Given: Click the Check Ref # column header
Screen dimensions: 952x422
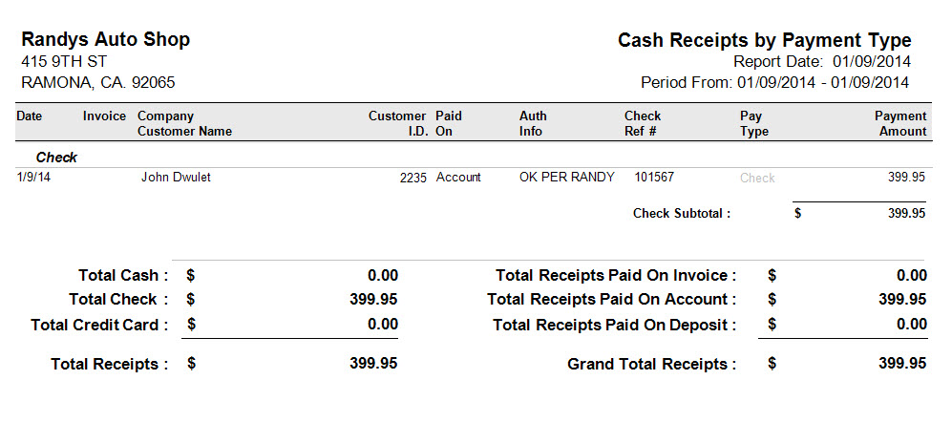Looking at the screenshot, I should (643, 123).
